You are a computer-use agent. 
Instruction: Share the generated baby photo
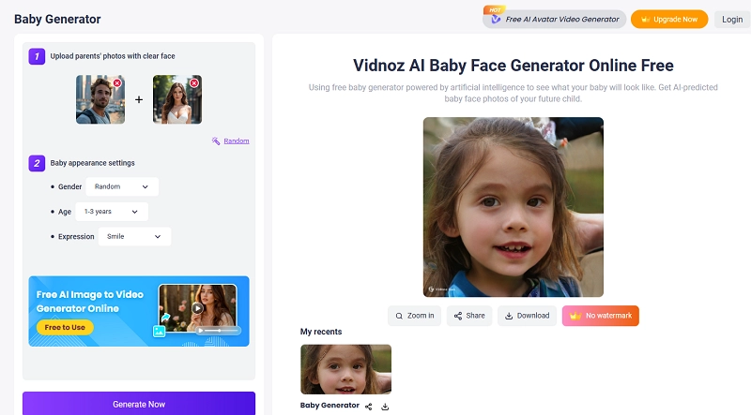469,316
